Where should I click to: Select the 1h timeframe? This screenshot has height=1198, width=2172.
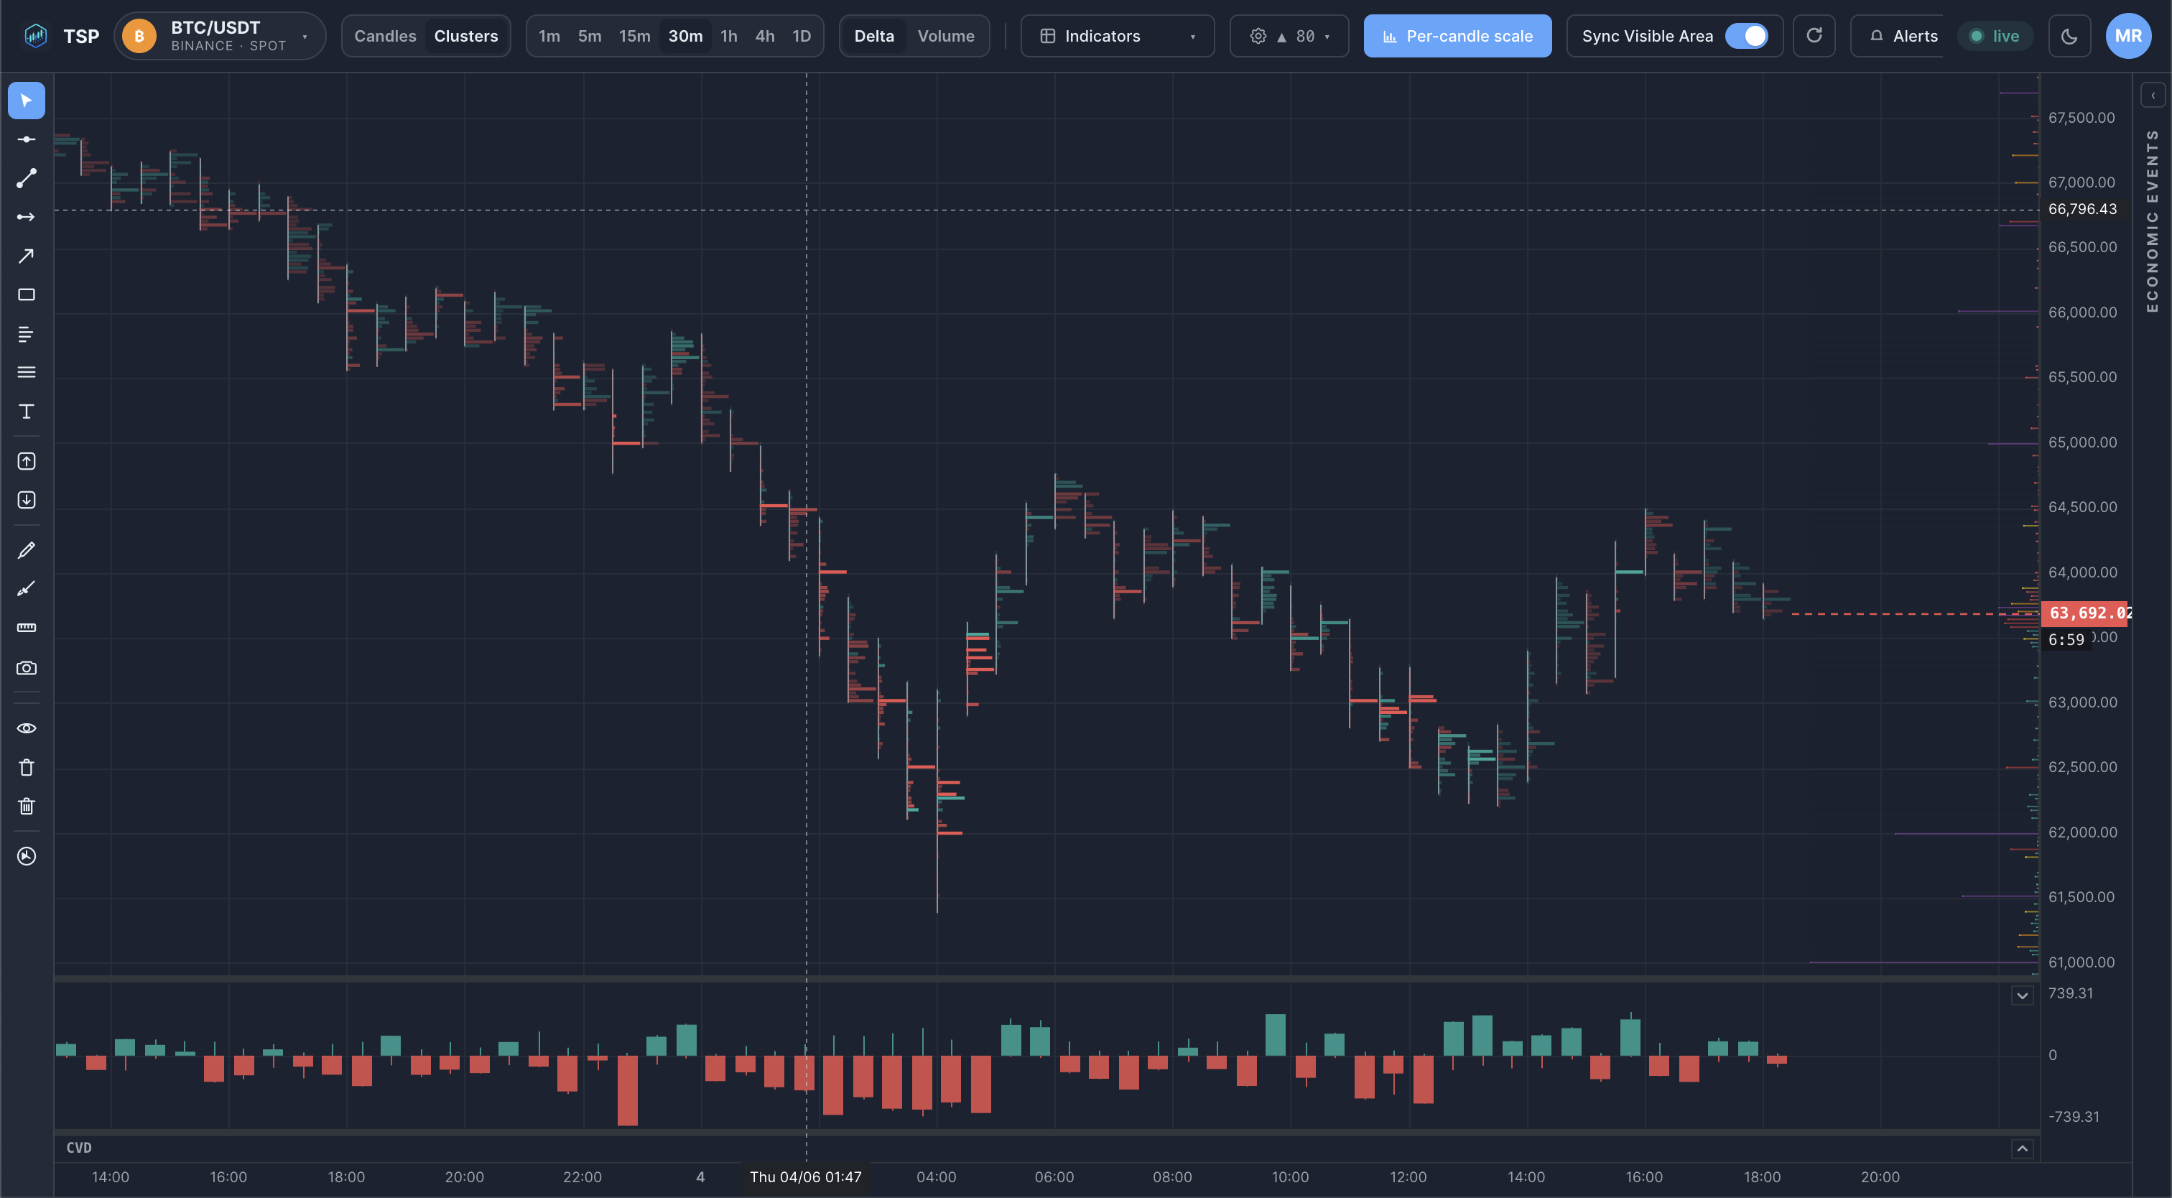tap(728, 35)
